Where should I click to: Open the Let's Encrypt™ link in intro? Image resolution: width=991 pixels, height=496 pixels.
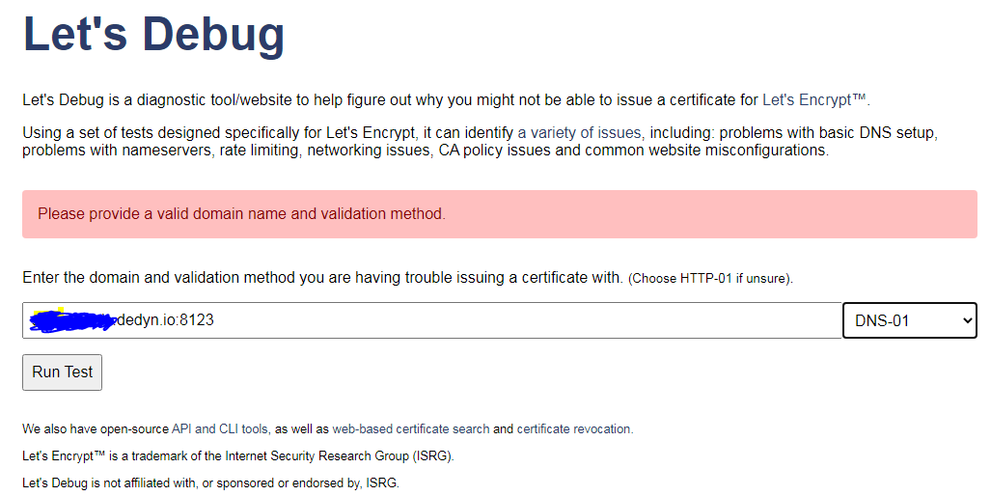[814, 99]
